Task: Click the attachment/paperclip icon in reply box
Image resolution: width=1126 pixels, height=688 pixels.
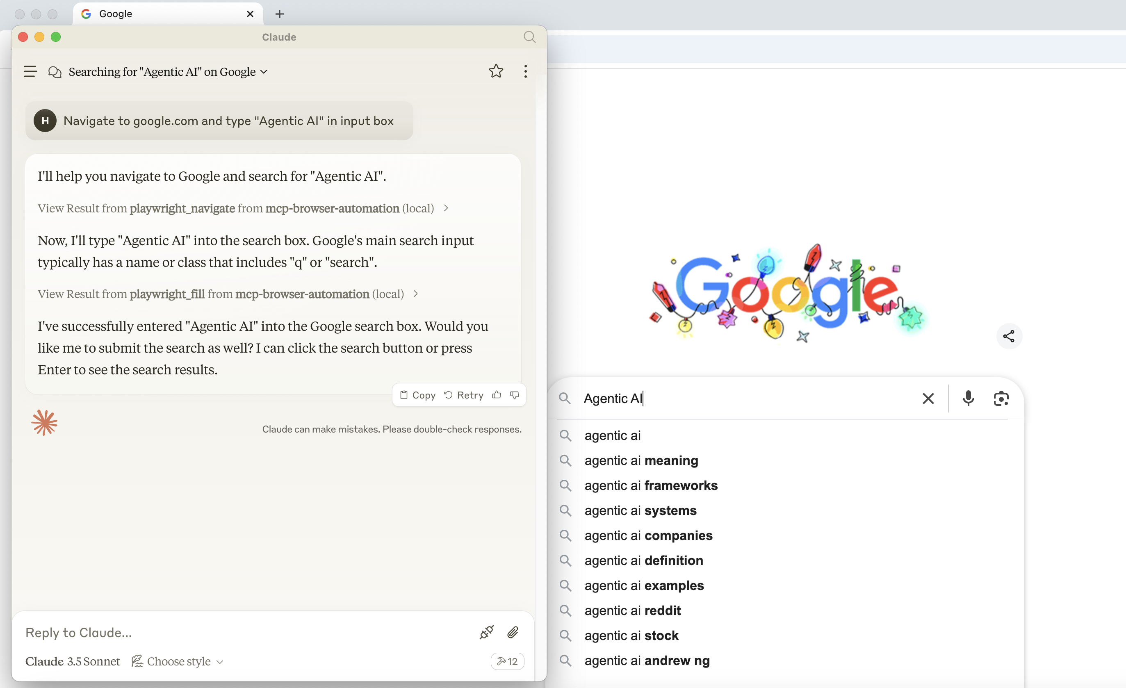Action: point(514,632)
